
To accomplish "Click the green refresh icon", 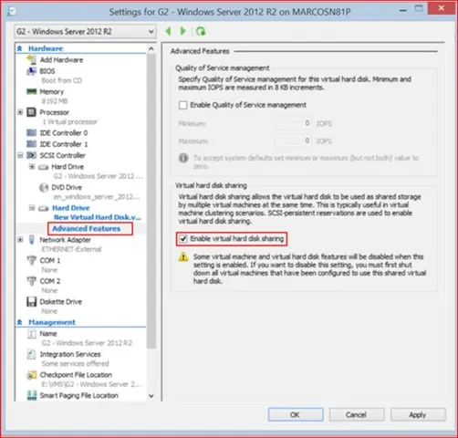I will tap(201, 31).
